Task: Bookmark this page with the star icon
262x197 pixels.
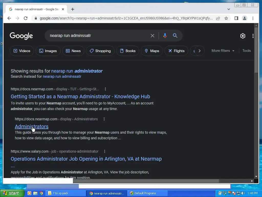Action: coord(226,18)
